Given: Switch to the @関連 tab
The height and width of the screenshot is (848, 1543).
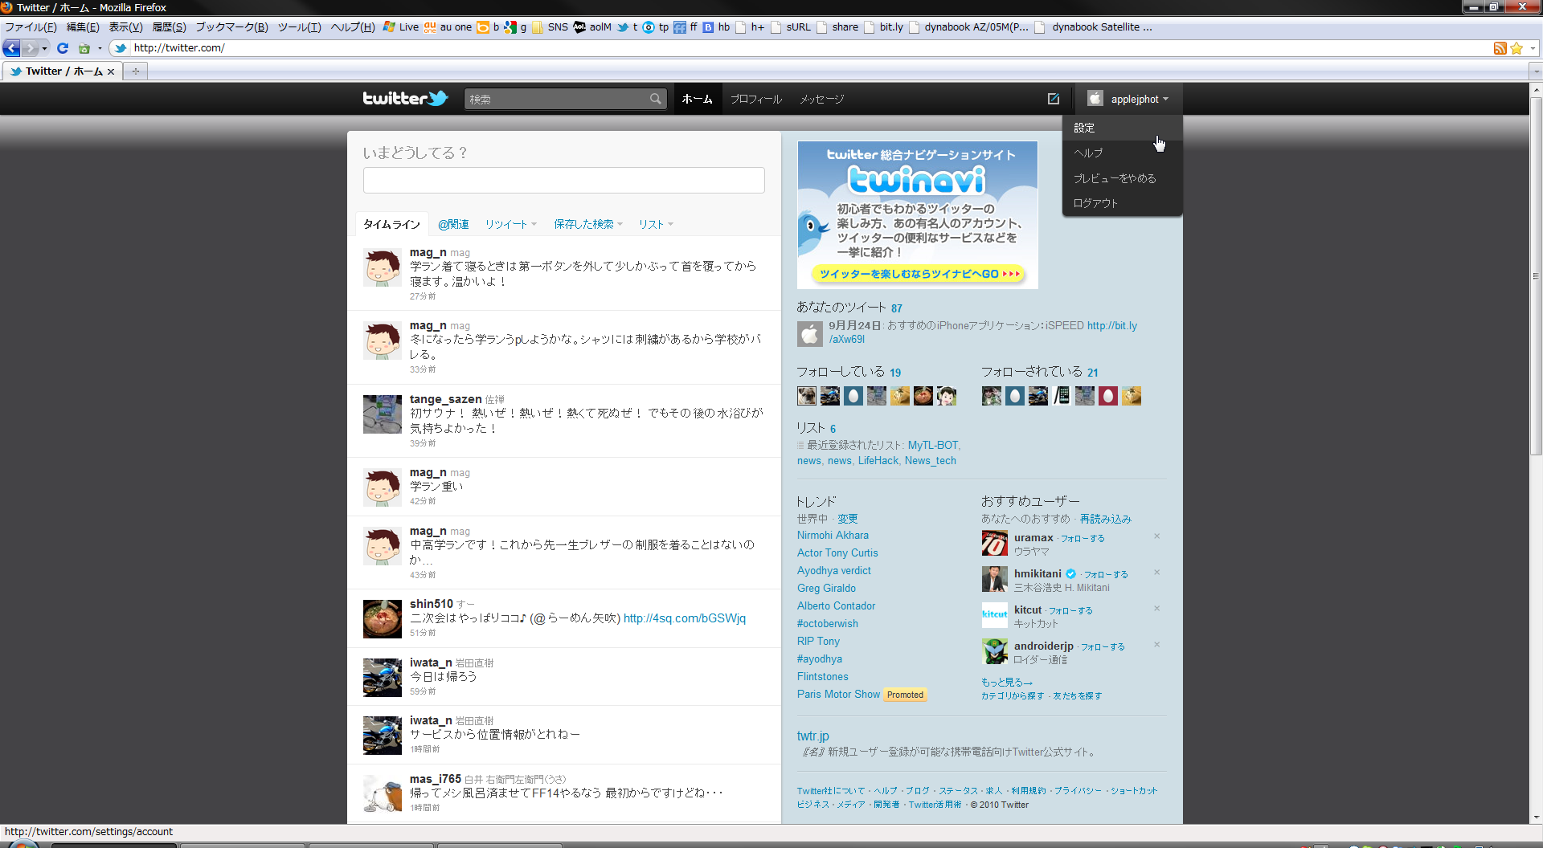Looking at the screenshot, I should pyautogui.click(x=453, y=224).
